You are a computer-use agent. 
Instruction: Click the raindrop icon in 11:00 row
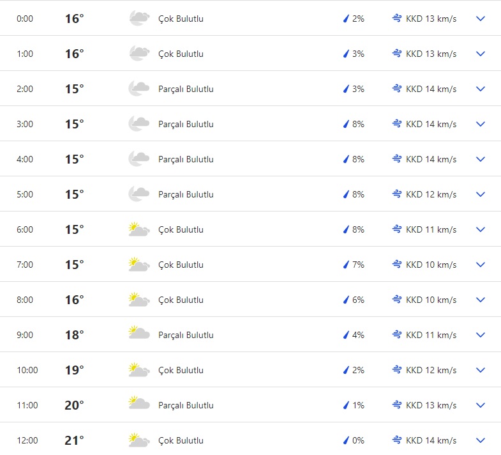coord(347,405)
